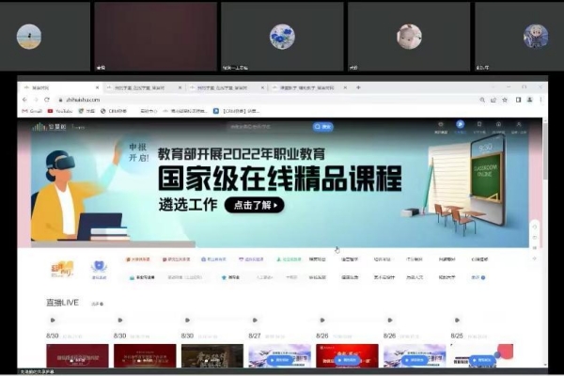Open the Gmail bookmark
This screenshot has height=376, width=564.
[x=34, y=111]
